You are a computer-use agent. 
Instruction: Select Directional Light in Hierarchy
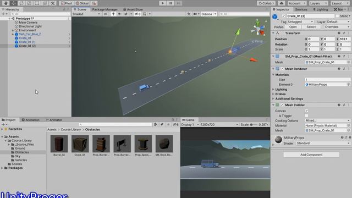30,26
